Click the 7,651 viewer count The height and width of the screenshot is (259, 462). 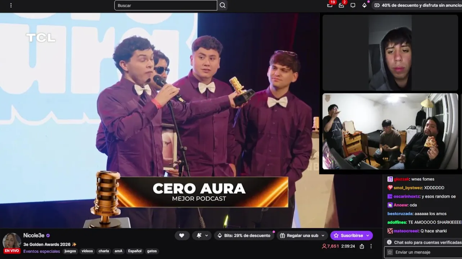tap(331, 246)
